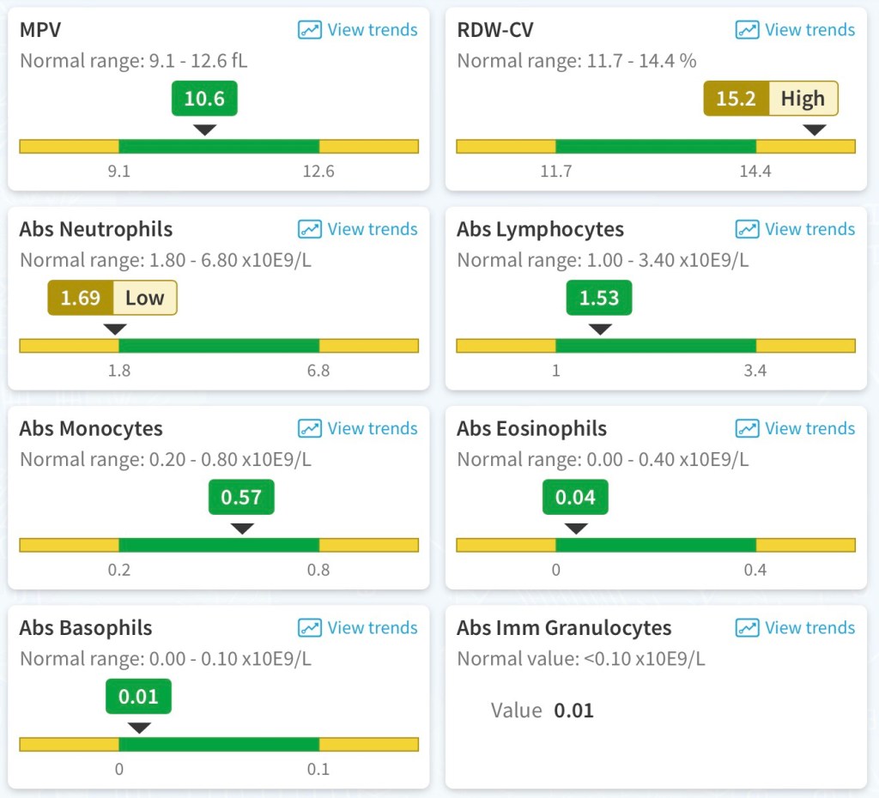Viewport: 879px width, 798px height.
Task: Open the MPV 'View trends' link
Action: 372,30
